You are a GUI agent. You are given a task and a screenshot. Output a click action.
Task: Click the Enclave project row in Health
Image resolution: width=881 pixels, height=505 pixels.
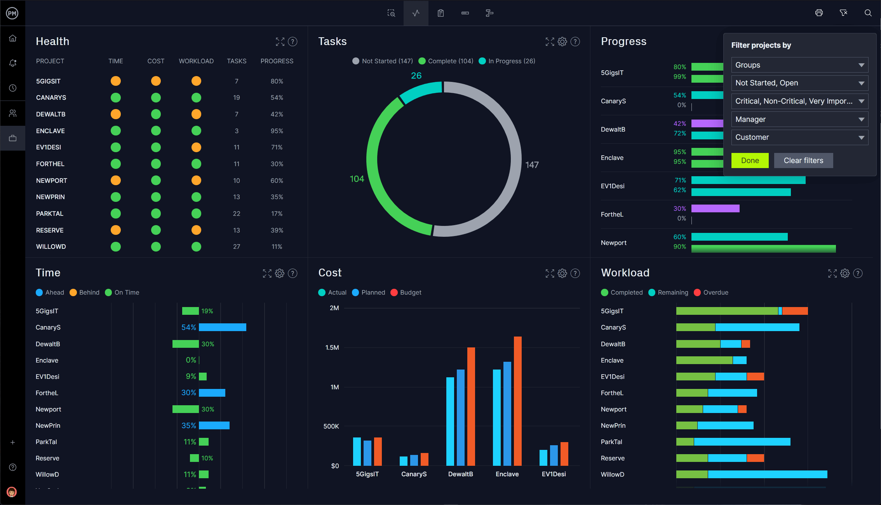(x=164, y=130)
